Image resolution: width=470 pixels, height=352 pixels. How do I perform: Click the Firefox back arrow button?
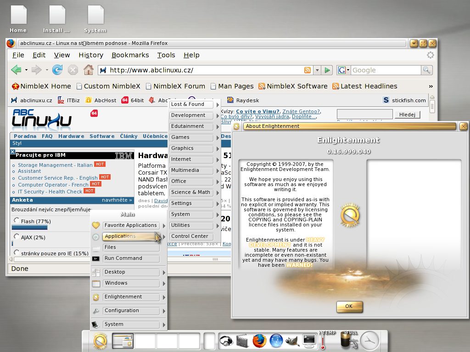(16, 70)
